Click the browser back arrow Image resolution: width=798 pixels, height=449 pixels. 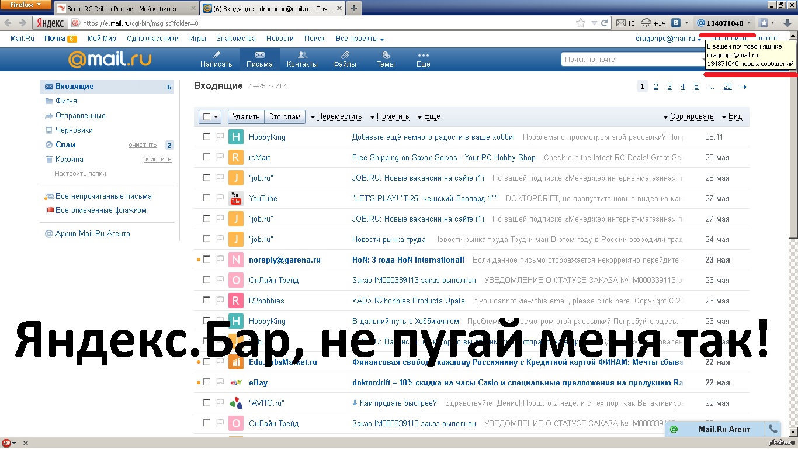8,23
